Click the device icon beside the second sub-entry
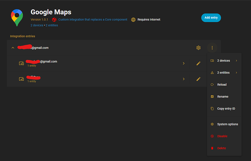Viewport: 251px width, 161px height. point(21,79)
